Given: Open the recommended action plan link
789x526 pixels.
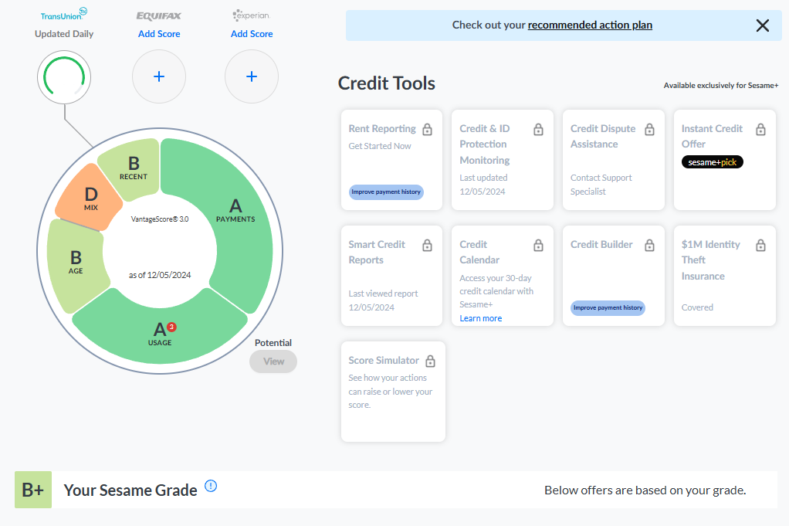Looking at the screenshot, I should tap(590, 25).
